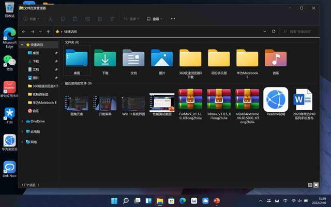Open the three-dot more options menu
The width and height of the screenshot is (331, 207).
172,19
